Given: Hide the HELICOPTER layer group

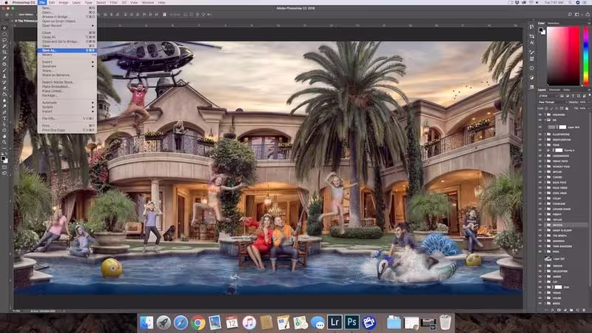Looking at the screenshot, I should [540, 271].
